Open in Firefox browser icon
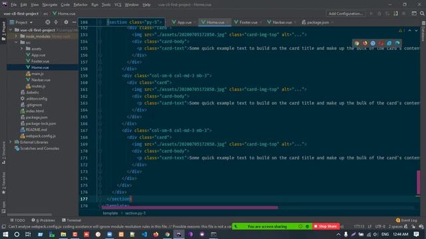The height and width of the screenshot is (239, 426). 365,43
